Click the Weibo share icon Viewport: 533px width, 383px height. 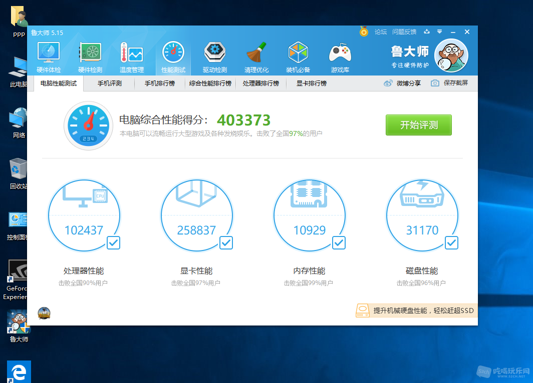pos(388,83)
